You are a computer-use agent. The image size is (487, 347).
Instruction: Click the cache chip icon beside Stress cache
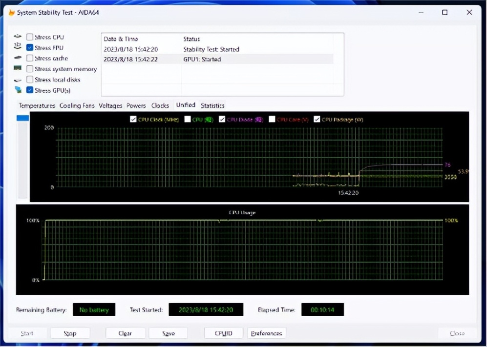pos(18,58)
